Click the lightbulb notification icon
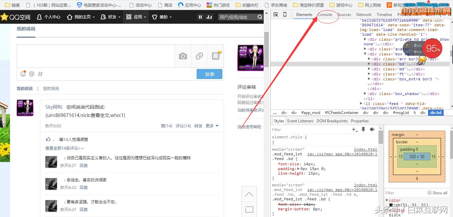The image size is (453, 217). tap(422, 60)
